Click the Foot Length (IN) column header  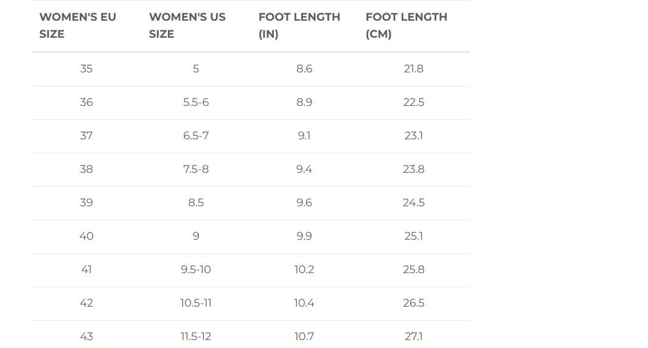[x=299, y=26]
